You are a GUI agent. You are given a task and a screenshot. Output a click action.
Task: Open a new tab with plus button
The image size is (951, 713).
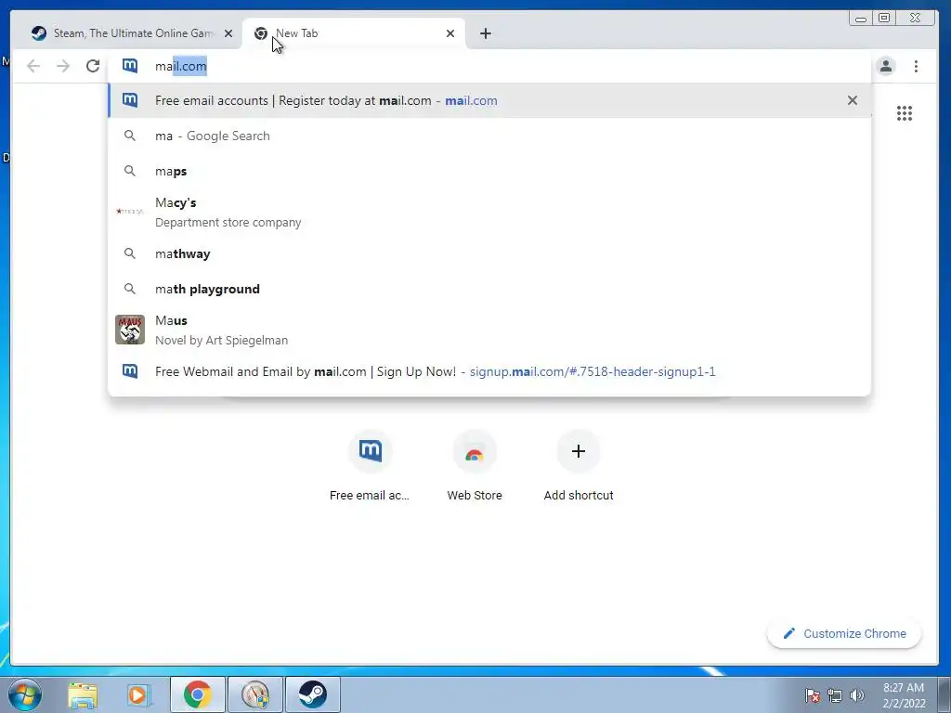485,33
